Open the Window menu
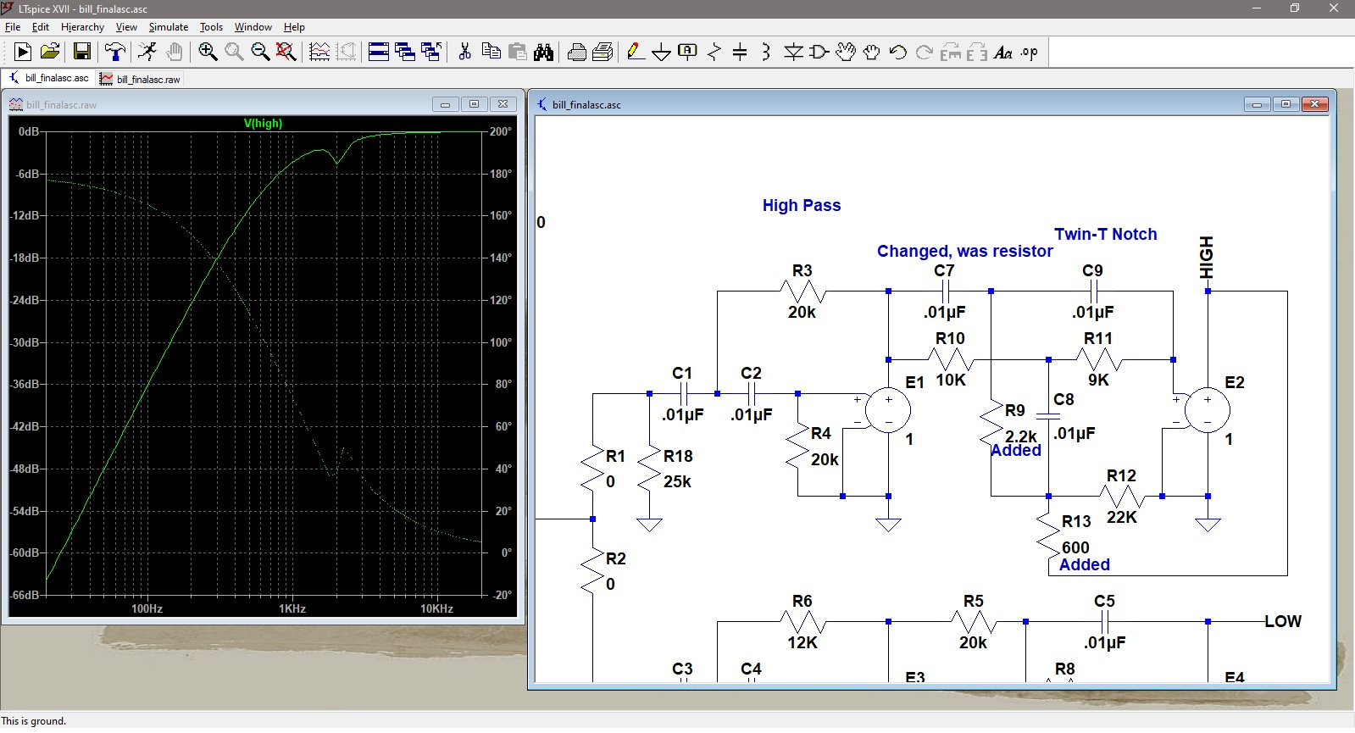The height and width of the screenshot is (733, 1355). click(253, 27)
